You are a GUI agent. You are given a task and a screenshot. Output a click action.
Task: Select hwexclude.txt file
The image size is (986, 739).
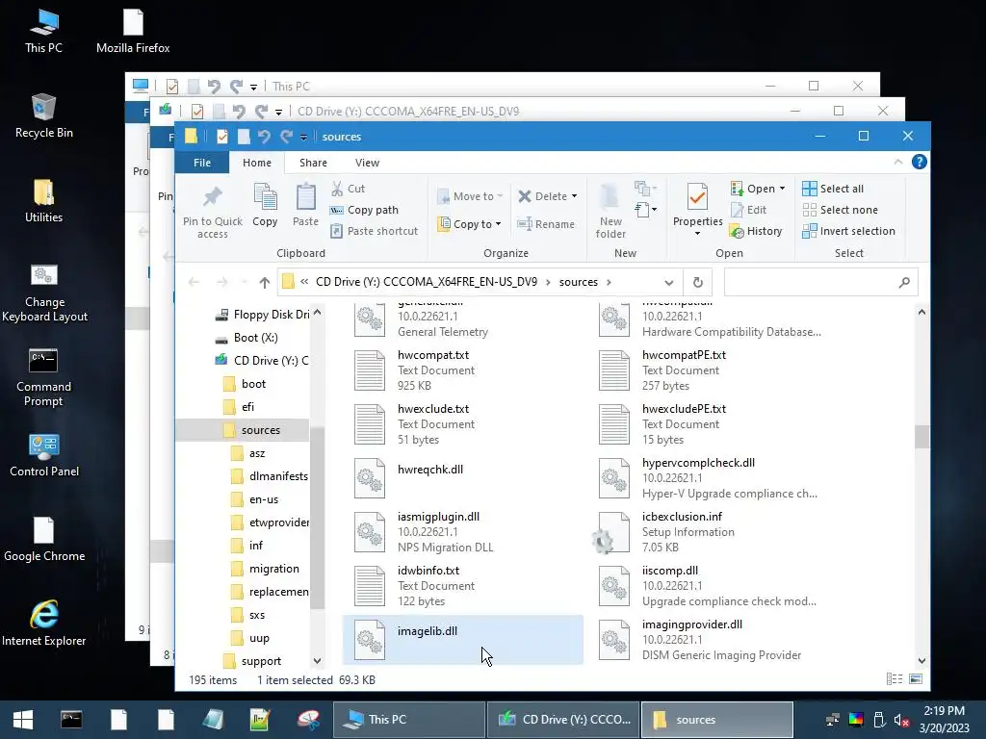[462, 424]
